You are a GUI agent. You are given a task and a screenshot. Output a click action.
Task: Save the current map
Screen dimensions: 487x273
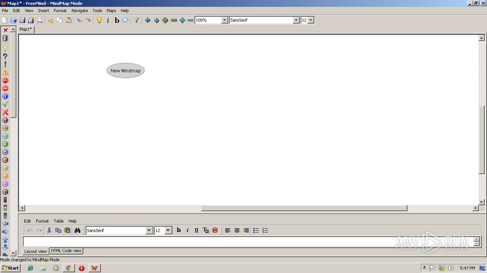22,20
